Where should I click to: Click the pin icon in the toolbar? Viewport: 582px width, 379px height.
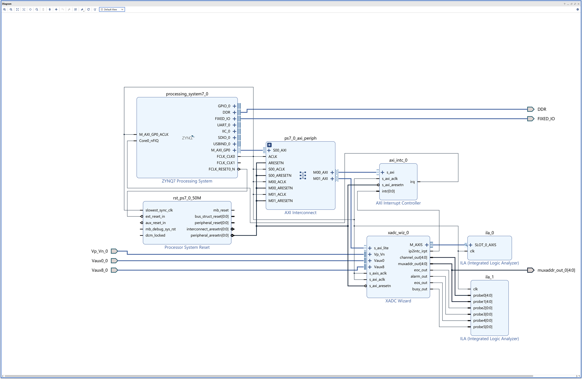click(x=82, y=9)
